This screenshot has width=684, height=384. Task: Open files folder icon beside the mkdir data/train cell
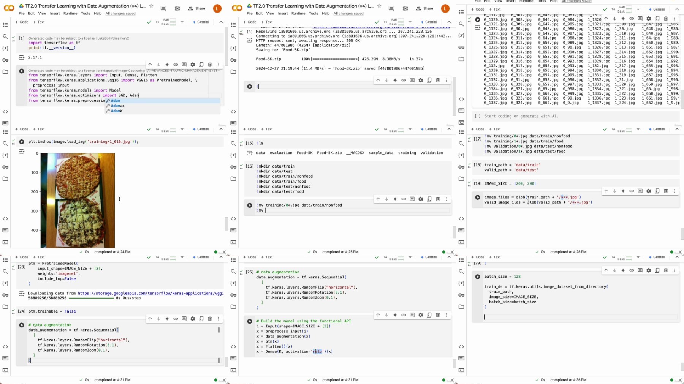(x=233, y=179)
